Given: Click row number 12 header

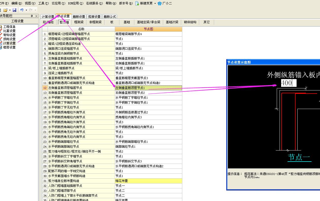Looking at the screenshot, I should (x=45, y=88).
